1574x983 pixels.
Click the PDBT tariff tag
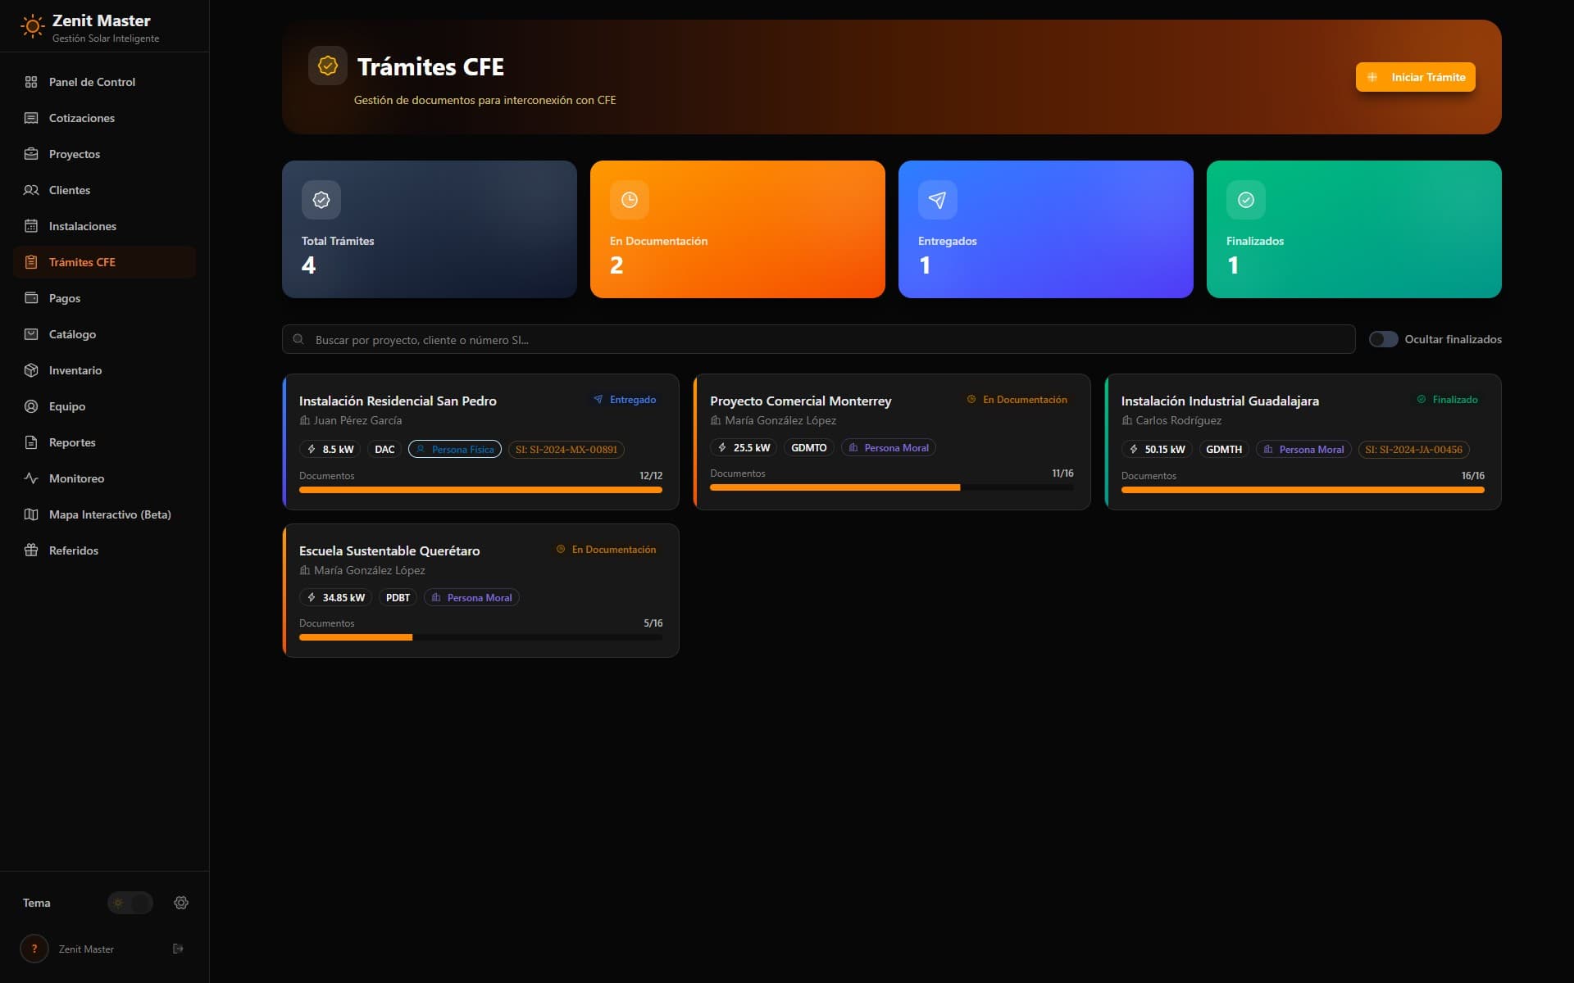pos(398,597)
